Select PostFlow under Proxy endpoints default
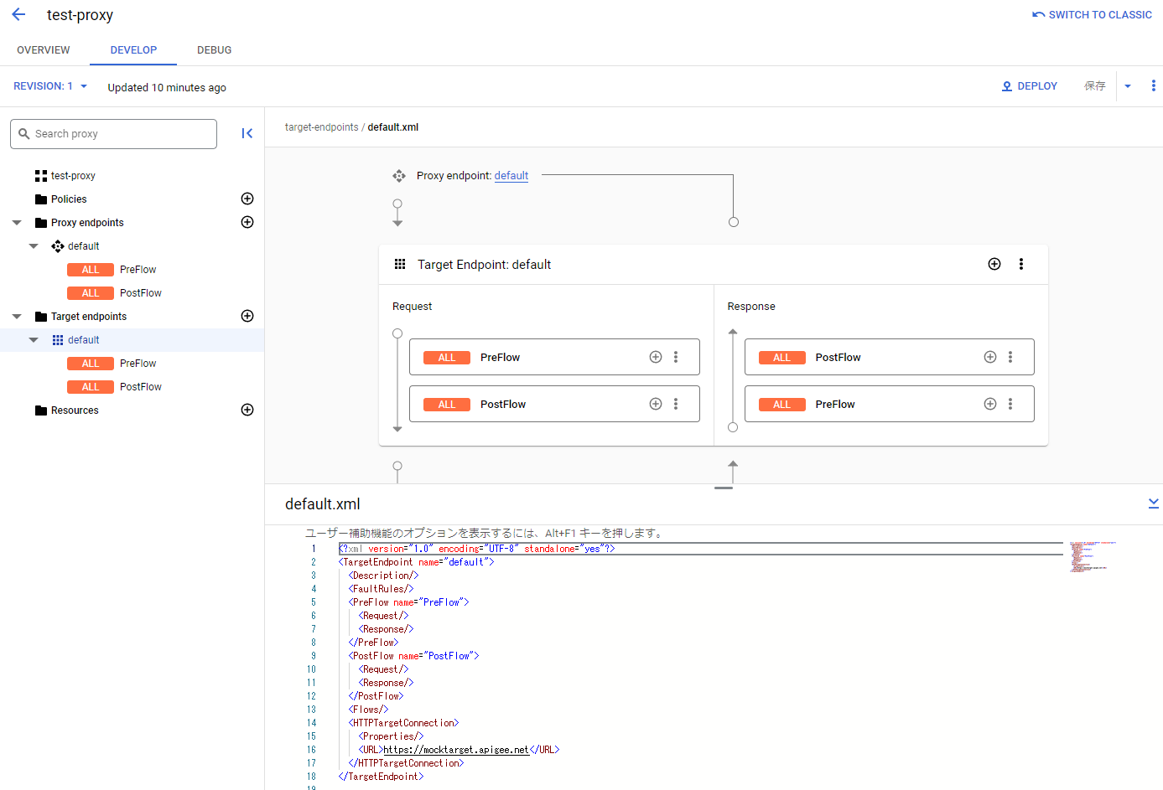The height and width of the screenshot is (790, 1163). click(x=140, y=293)
